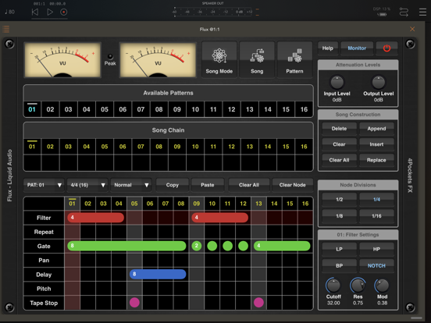This screenshot has height=323, width=431.
Task: Open the orange list icon at the left of the plugin title bar
Action: coord(6,29)
